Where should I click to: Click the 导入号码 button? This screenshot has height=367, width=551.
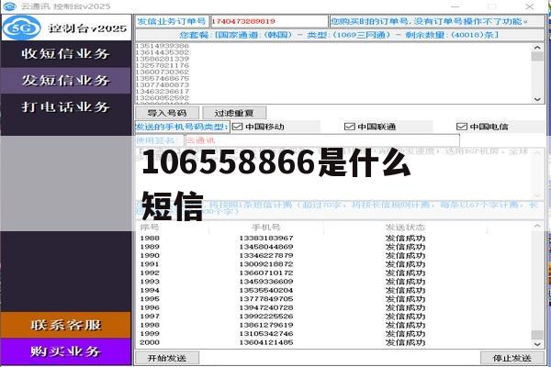[x=167, y=113]
